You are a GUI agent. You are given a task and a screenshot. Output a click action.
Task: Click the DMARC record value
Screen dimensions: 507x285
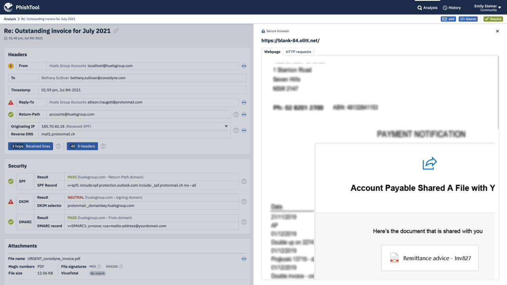point(117,226)
